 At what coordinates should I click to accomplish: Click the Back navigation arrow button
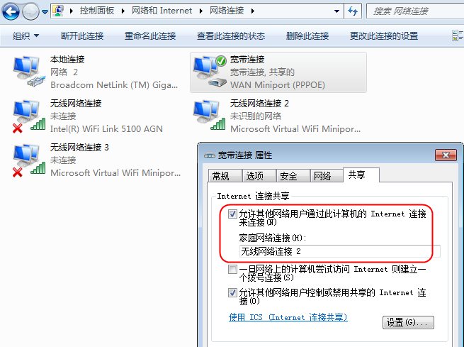pos(11,12)
